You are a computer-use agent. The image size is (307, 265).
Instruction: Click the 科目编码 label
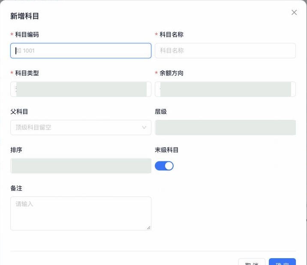27,35
